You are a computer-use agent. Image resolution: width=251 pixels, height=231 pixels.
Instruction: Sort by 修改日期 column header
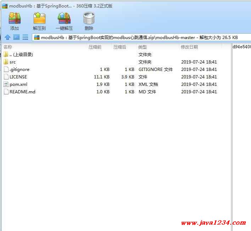[x=189, y=47]
